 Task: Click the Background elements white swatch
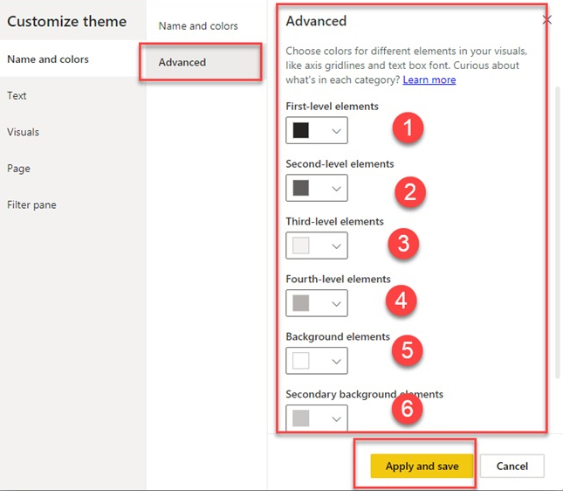point(301,361)
